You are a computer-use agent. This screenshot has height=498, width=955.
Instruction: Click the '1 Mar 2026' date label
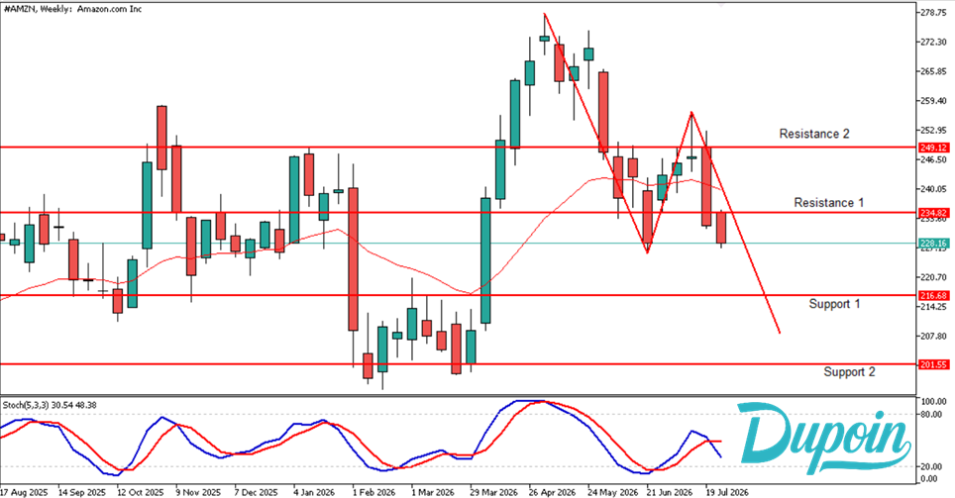click(433, 492)
